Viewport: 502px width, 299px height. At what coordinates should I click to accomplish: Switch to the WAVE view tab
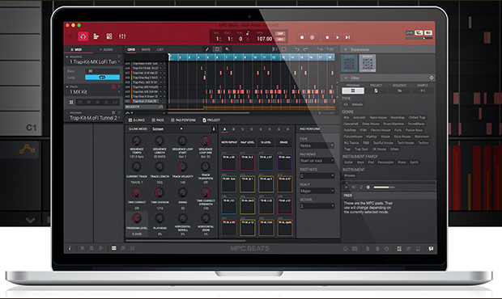click(x=146, y=49)
